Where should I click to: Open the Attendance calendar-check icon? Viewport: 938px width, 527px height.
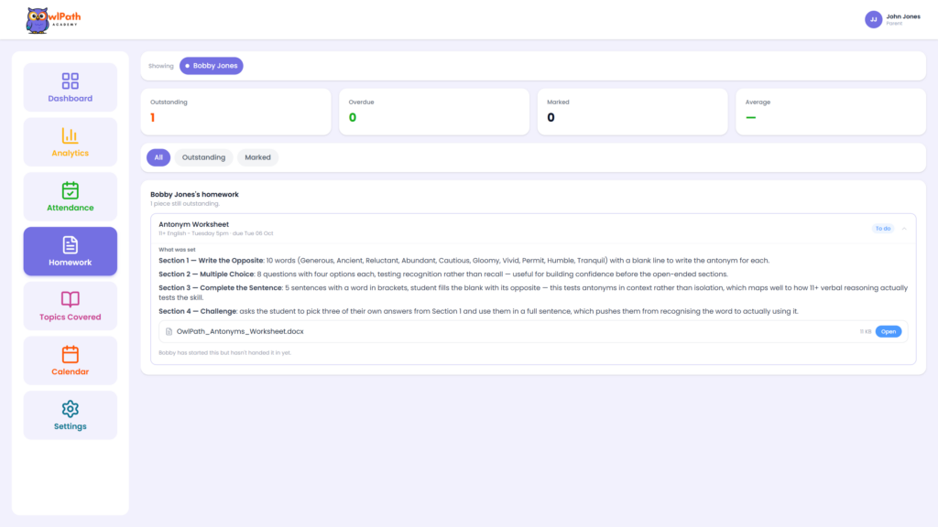tap(70, 190)
